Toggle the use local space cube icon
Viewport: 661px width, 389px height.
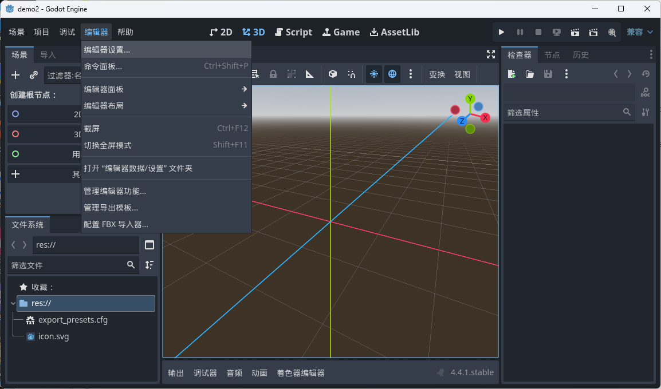tap(333, 74)
